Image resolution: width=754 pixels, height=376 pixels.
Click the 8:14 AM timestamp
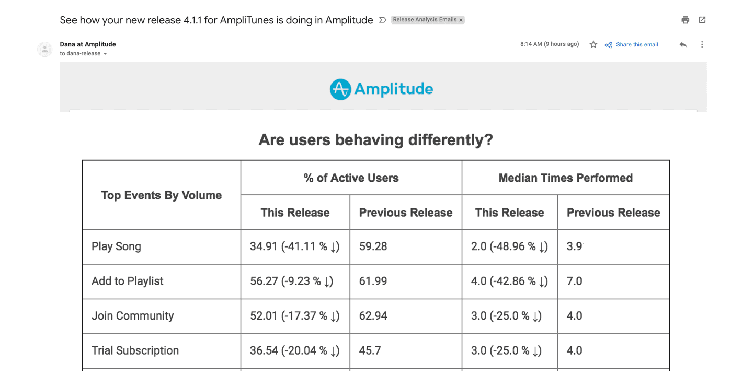tap(549, 44)
